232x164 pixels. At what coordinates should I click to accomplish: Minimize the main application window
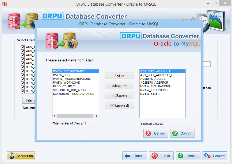point(208,3)
